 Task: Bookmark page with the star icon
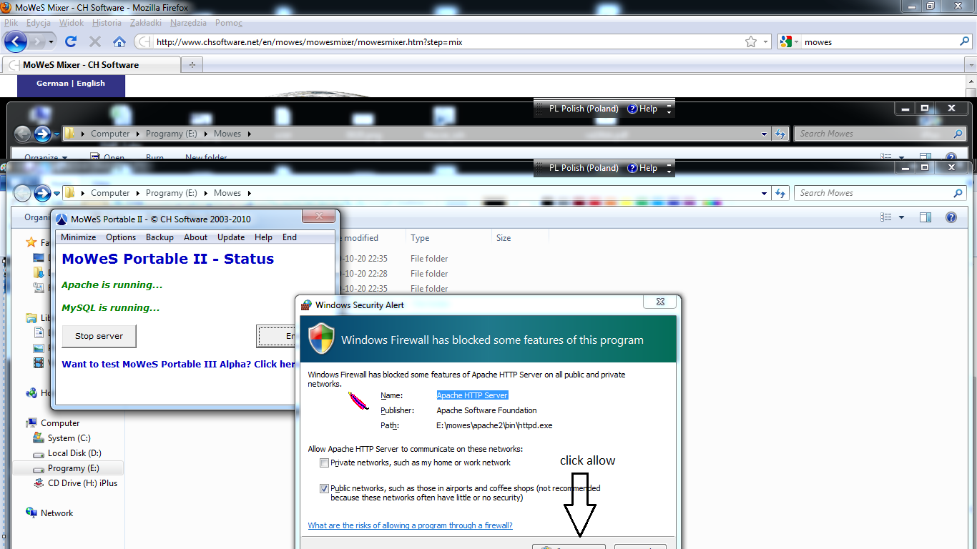[751, 41]
